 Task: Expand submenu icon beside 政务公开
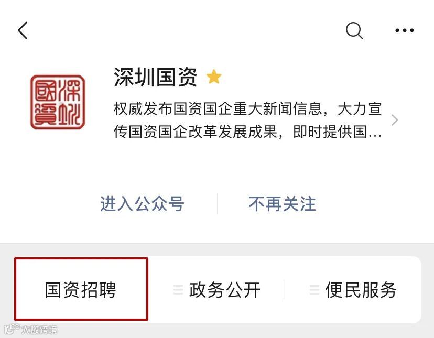tap(178, 290)
